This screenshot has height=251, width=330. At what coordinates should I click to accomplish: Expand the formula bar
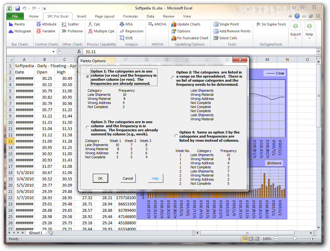pyautogui.click(x=318, y=52)
